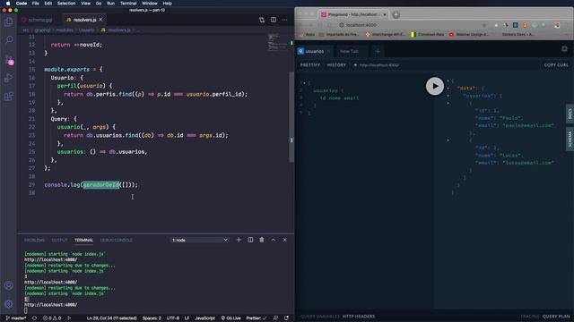Image resolution: width=574 pixels, height=322 pixels.
Task: Open the Manage gear in VS Code
Action: point(8,304)
